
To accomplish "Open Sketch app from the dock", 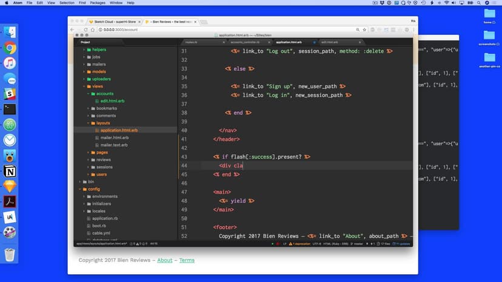I will (10, 187).
